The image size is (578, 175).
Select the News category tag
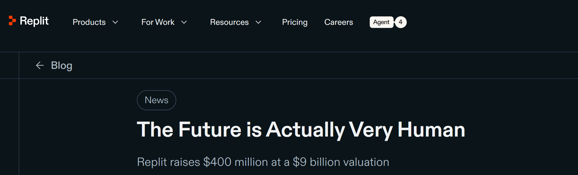156,100
